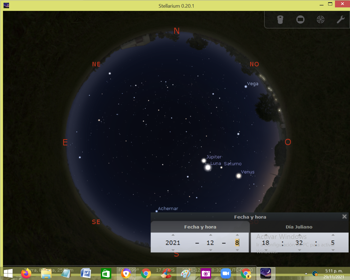
Task: Toggle the Telrad sight icon
Action: (x=320, y=19)
